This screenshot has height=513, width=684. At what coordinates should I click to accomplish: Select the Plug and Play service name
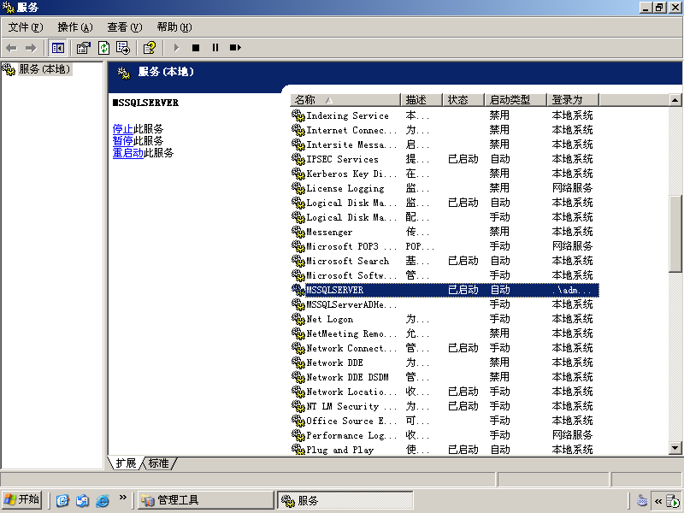pos(339,450)
